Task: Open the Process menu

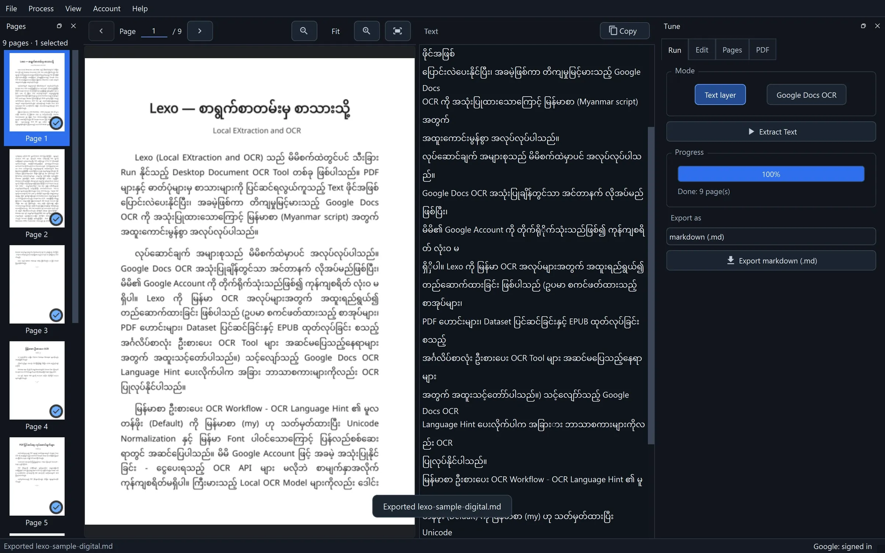Action: pos(41,8)
